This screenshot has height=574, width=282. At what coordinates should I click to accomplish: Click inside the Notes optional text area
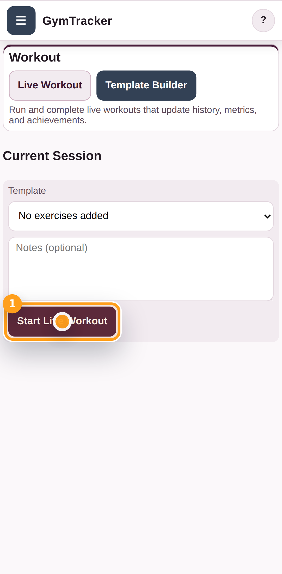click(x=141, y=268)
